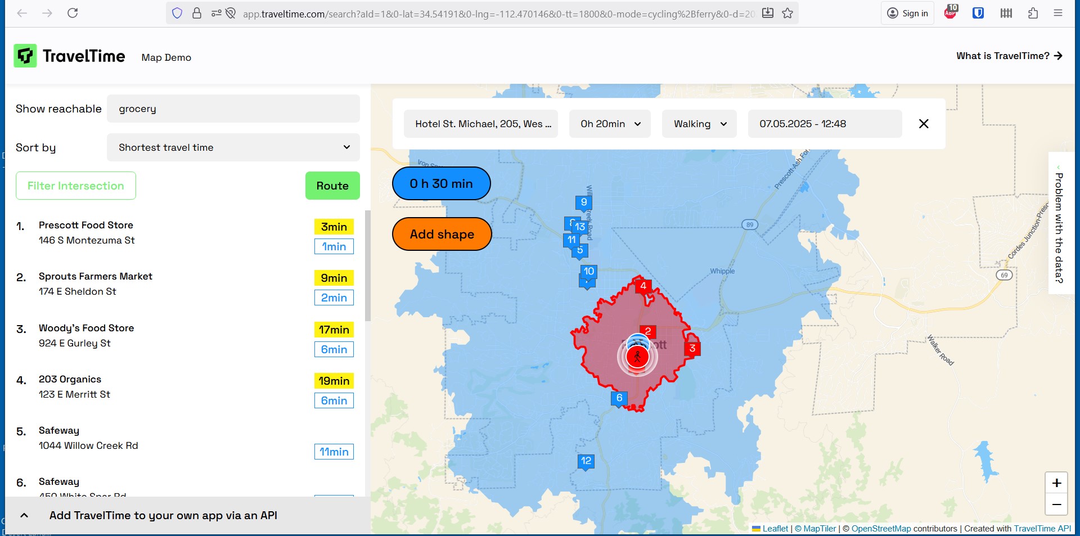Reload the browser page
Viewport: 1080px width, 536px height.
(x=73, y=13)
